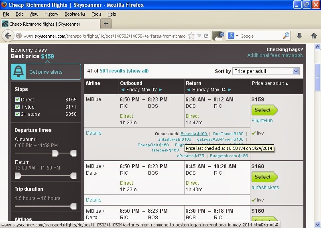Uncheck the Direct stops checkbox
Screen dimensions: 321x228
[x=17, y=100]
